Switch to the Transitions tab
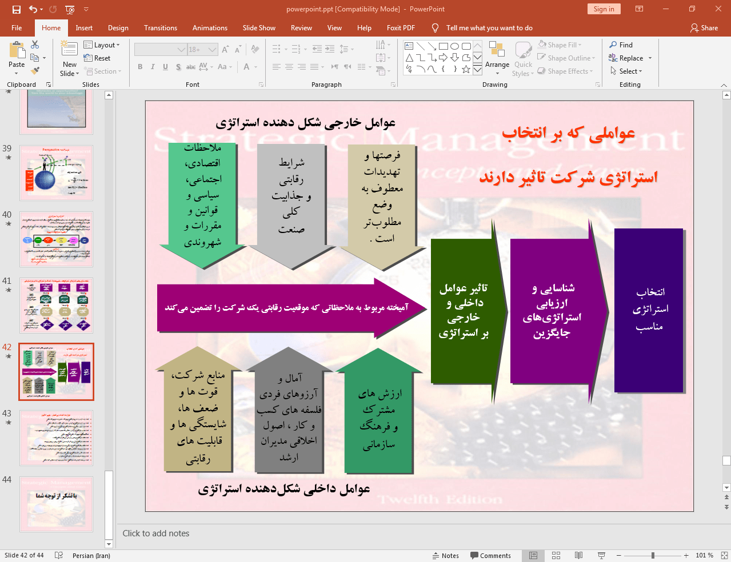This screenshot has width=731, height=562. click(161, 28)
